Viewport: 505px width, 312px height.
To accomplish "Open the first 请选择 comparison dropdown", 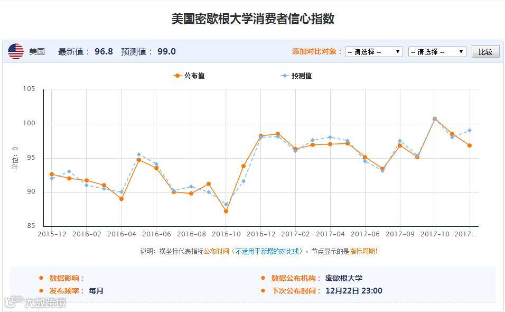I will click(373, 52).
